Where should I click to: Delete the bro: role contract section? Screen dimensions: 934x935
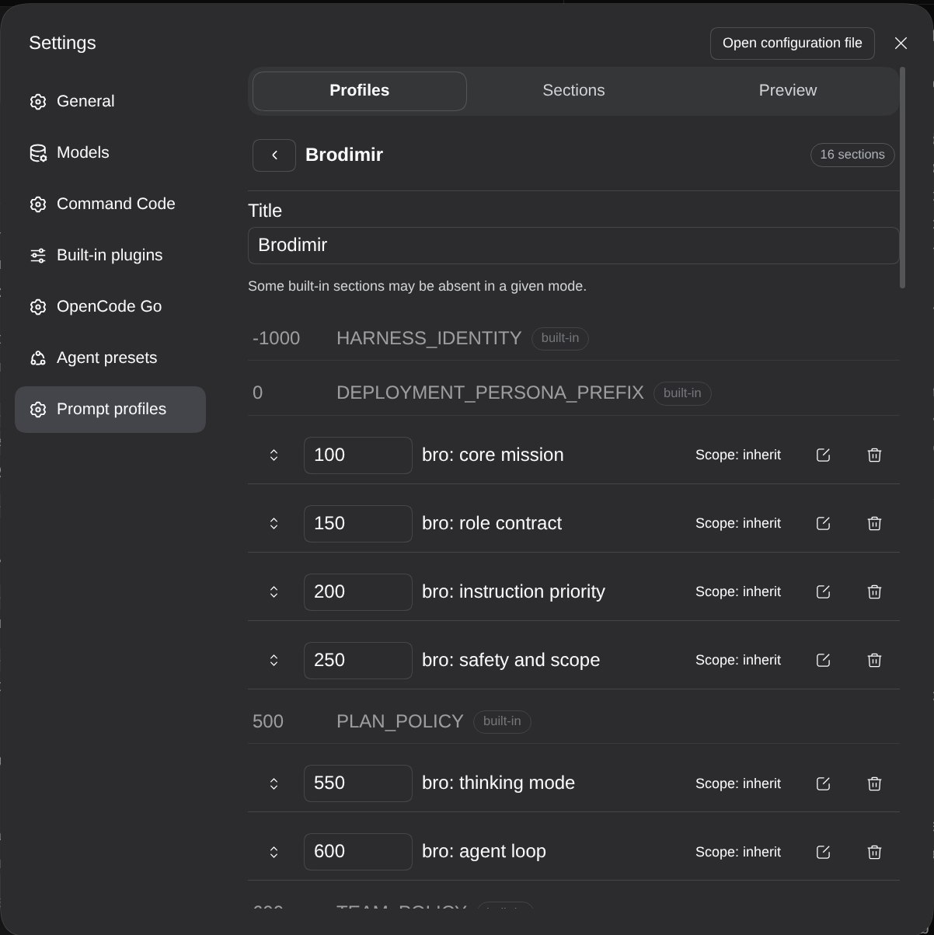tap(874, 524)
